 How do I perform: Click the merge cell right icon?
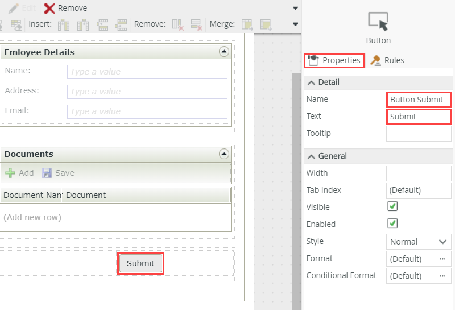click(247, 25)
